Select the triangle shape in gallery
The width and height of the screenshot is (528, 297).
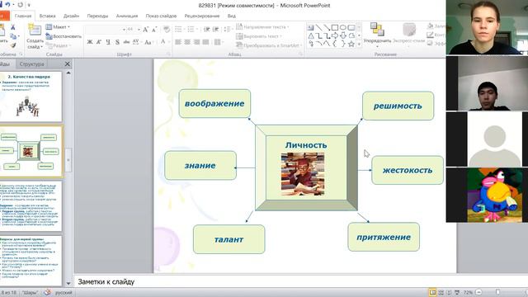point(310,35)
